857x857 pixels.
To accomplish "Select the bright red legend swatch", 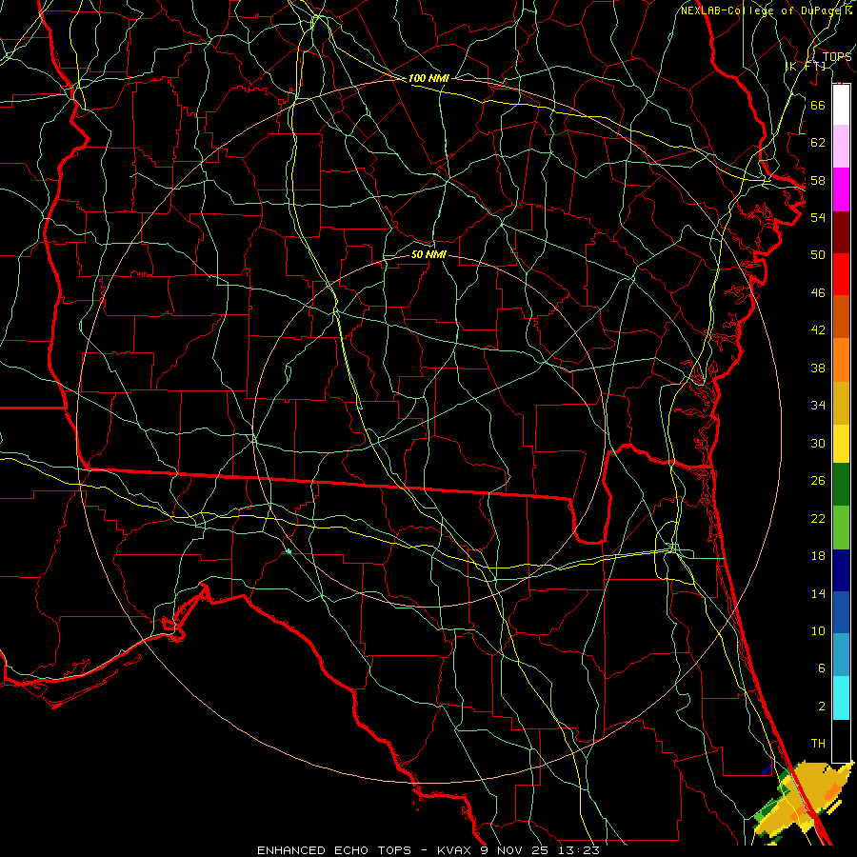I will pyautogui.click(x=841, y=274).
